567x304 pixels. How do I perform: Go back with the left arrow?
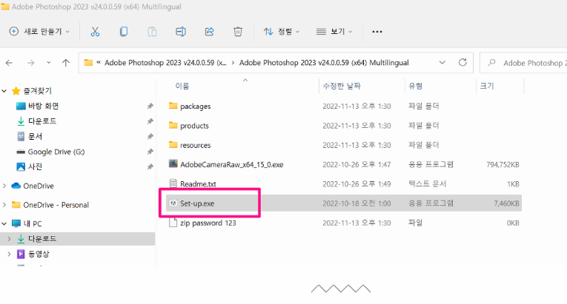click(9, 63)
